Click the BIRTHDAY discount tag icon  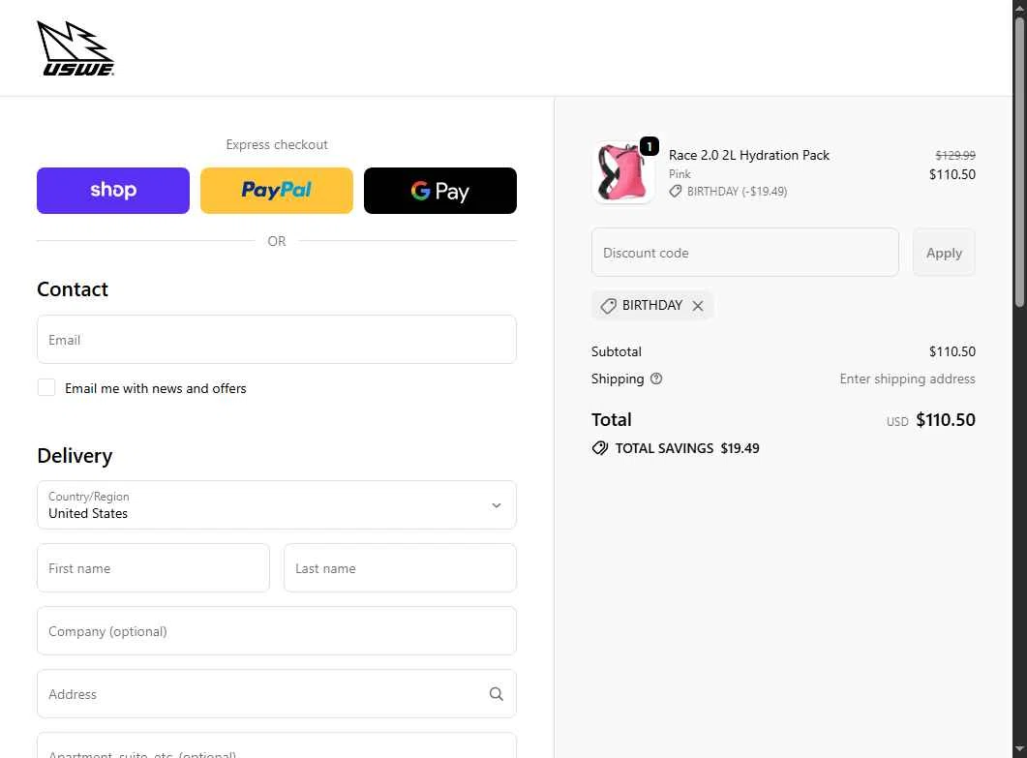(x=609, y=306)
